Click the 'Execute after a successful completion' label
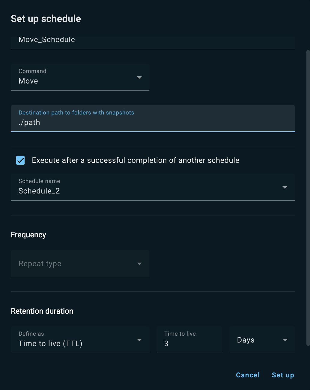310x390 pixels. 136,160
